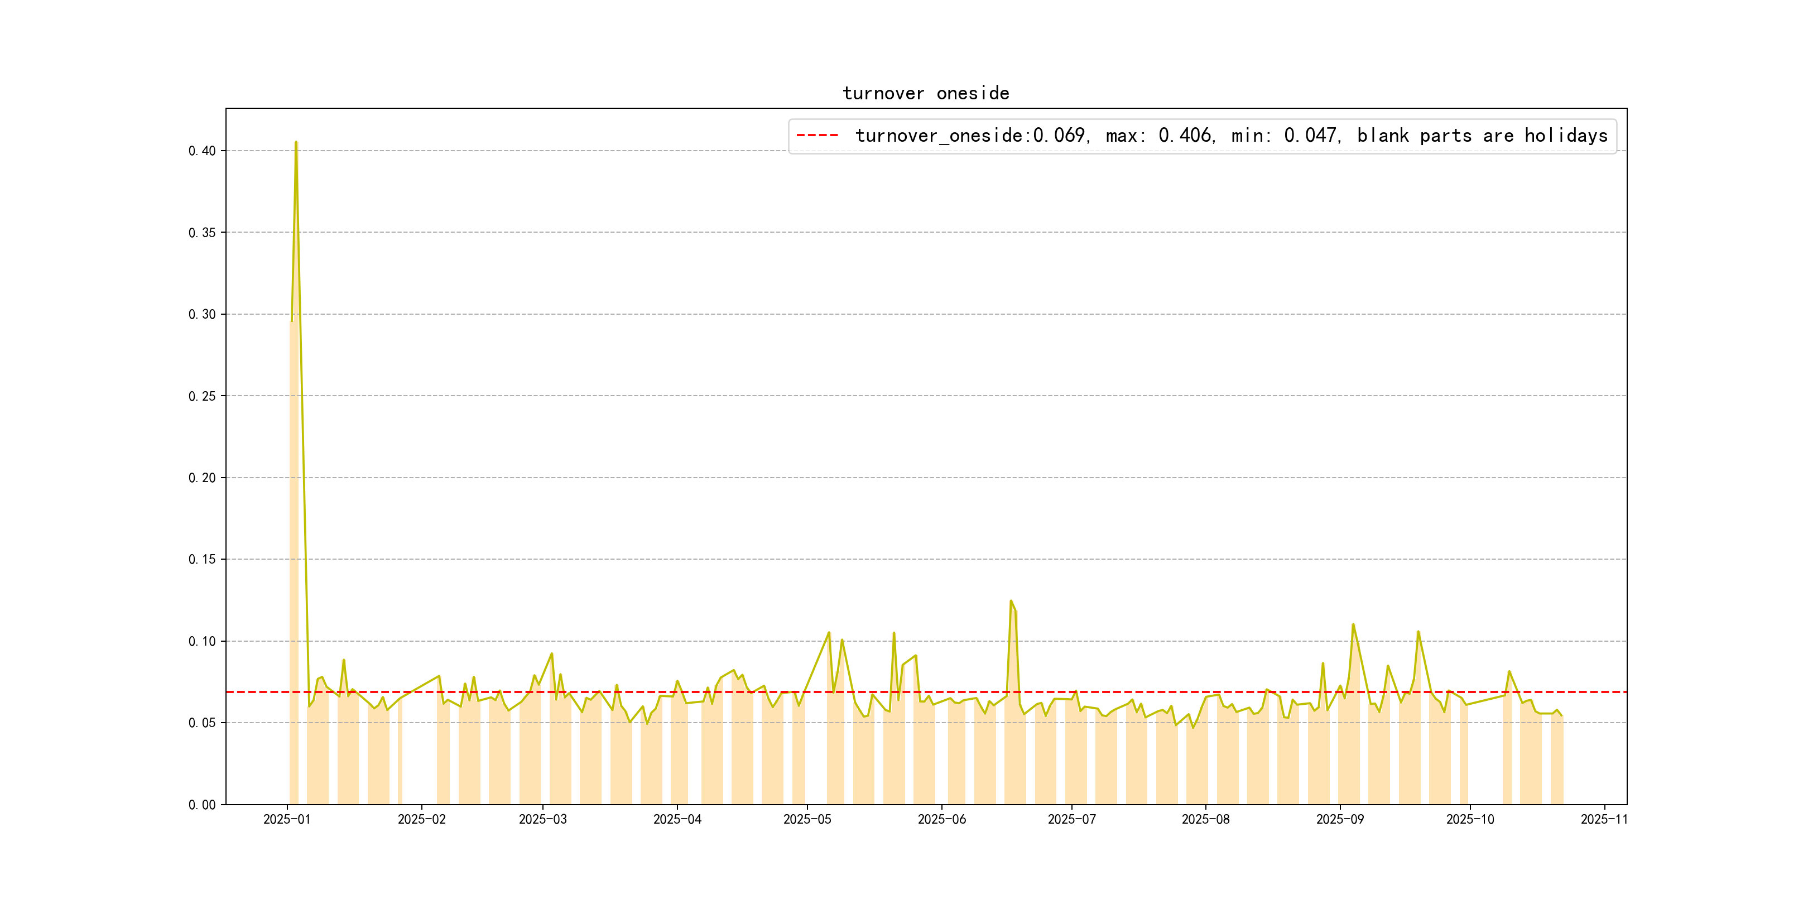Click the 0.25 y-axis tick label

coord(201,396)
